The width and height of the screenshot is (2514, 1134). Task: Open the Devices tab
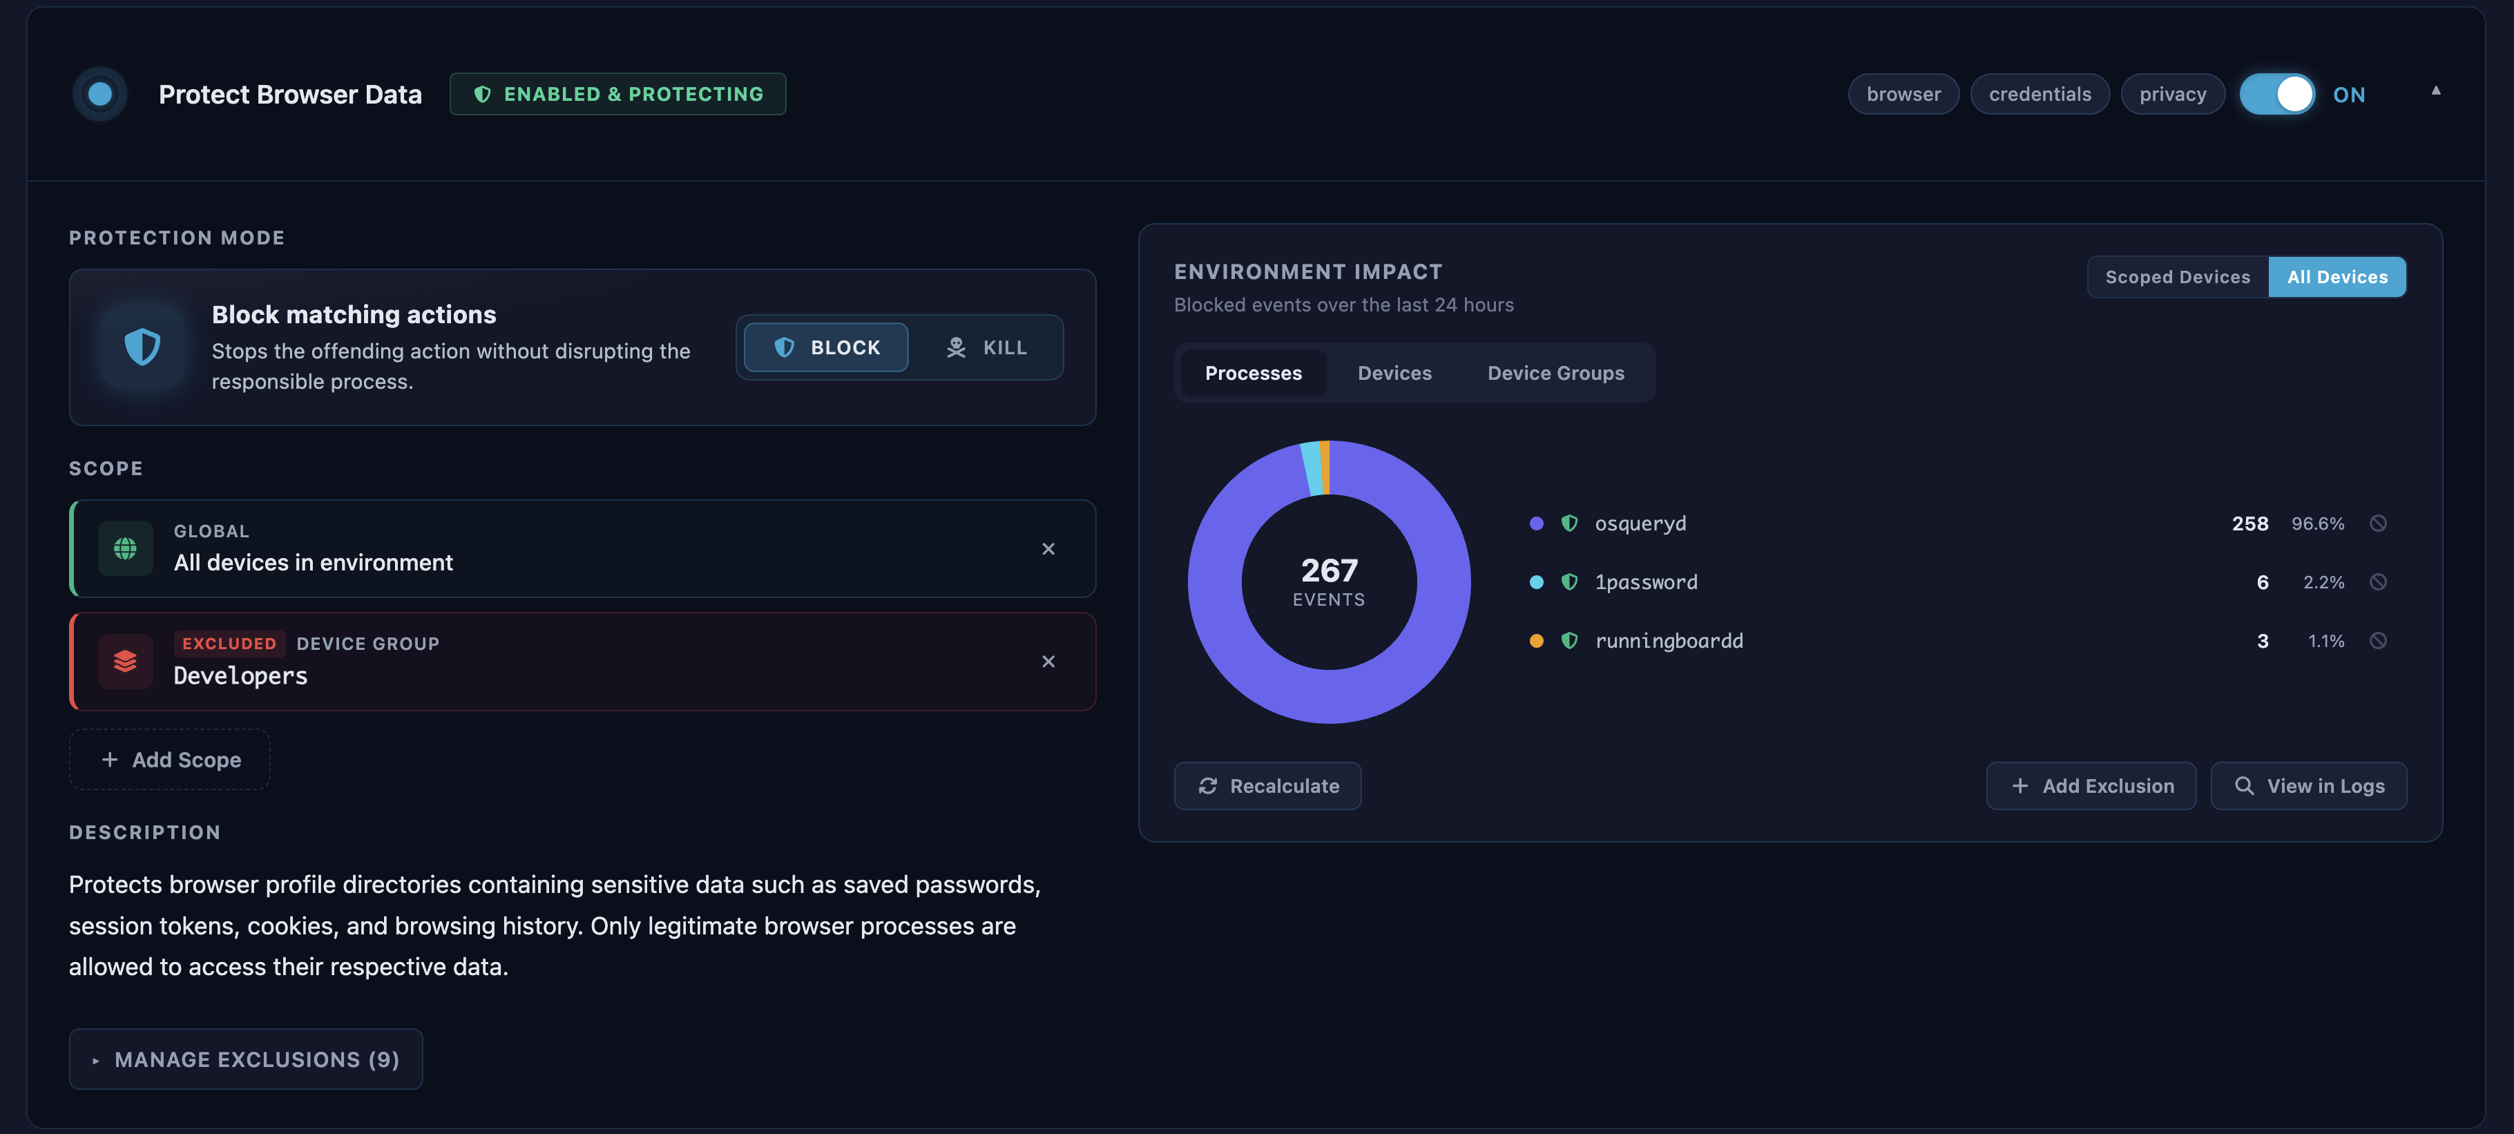click(1394, 373)
